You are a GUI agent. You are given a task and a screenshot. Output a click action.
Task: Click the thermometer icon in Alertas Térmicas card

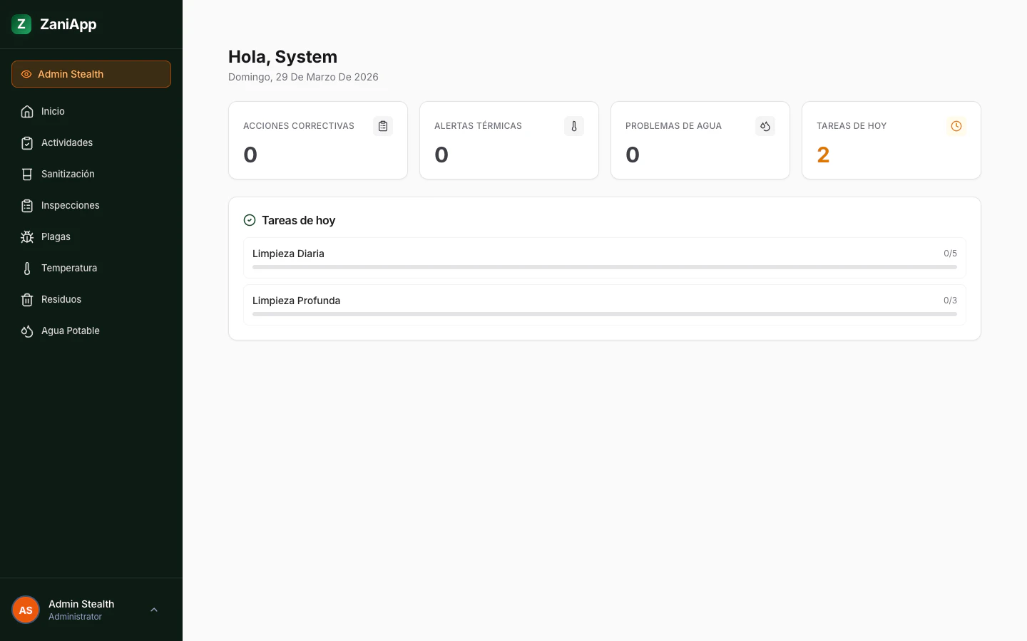574,126
